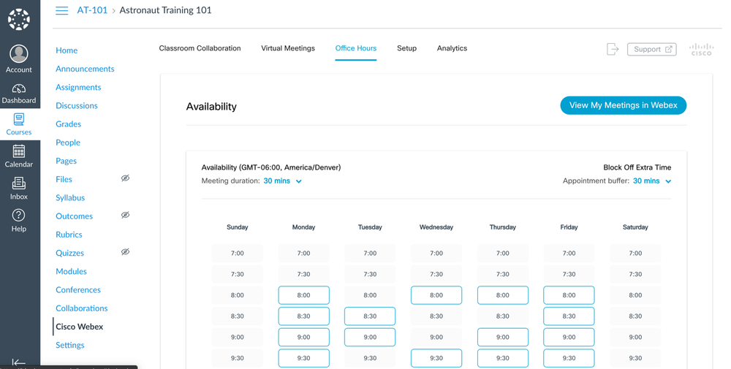The image size is (731, 369).
Task: Open Outcomes in course menu
Action: [74, 216]
